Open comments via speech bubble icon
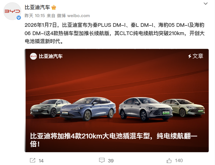This screenshot has width=215, height=165. click(102, 160)
